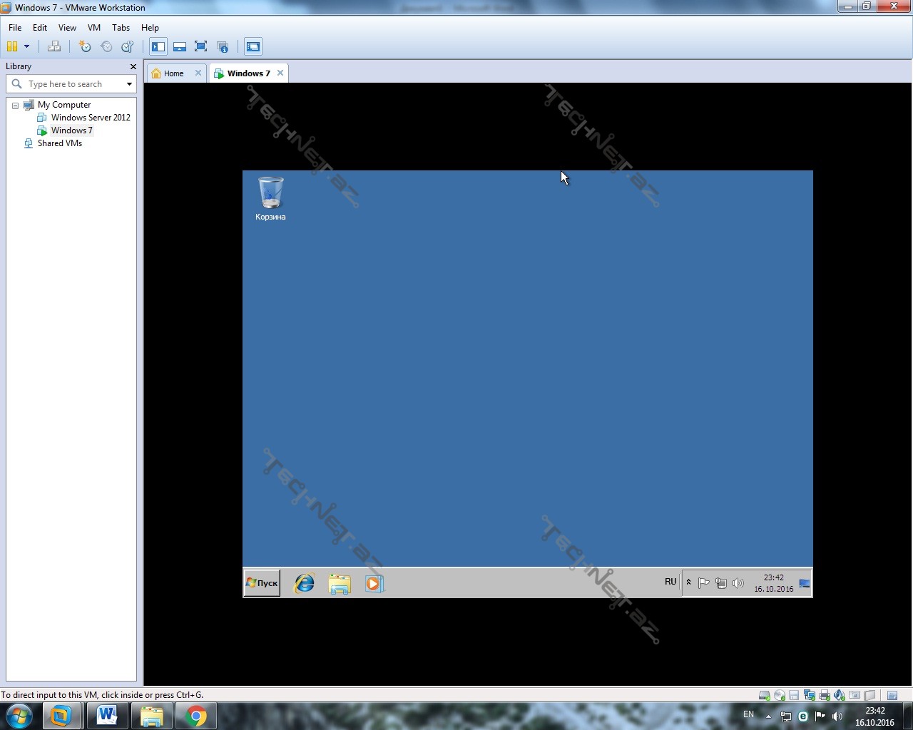Take a snapshot using the toolbar icon

click(85, 47)
